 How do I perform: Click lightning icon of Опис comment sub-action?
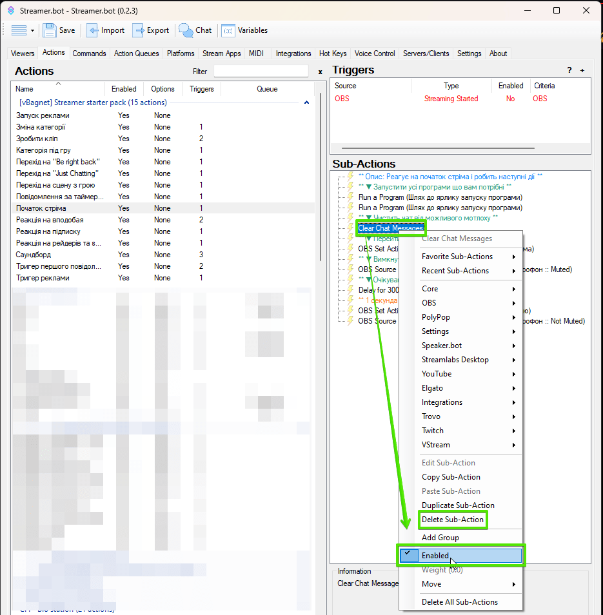[350, 177]
